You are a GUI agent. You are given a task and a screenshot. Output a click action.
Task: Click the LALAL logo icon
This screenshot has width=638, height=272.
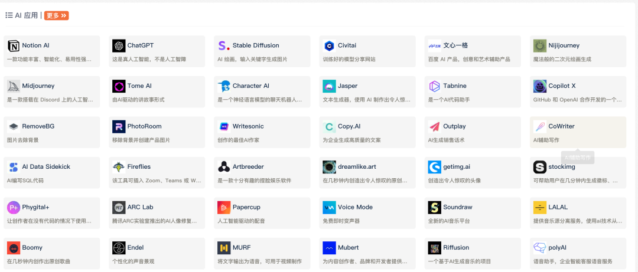point(540,207)
